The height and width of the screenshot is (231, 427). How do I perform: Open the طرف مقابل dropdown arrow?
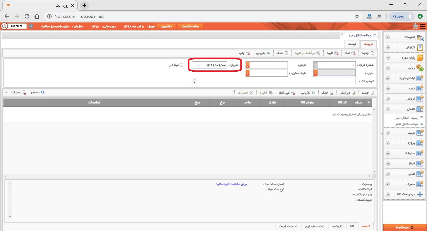click(248, 73)
